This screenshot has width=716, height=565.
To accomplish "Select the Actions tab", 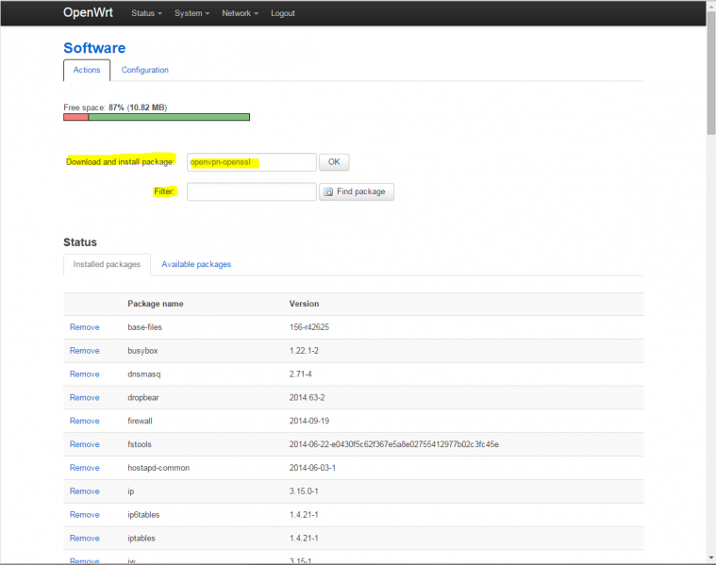I will pos(87,70).
